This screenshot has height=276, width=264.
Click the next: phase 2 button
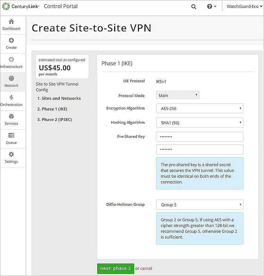(115, 268)
